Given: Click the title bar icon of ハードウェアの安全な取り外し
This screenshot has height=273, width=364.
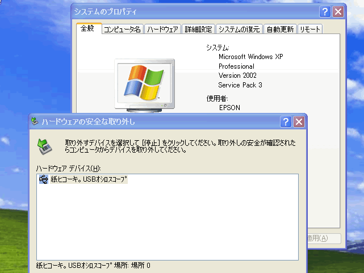Looking at the screenshot, I should click(35, 121).
